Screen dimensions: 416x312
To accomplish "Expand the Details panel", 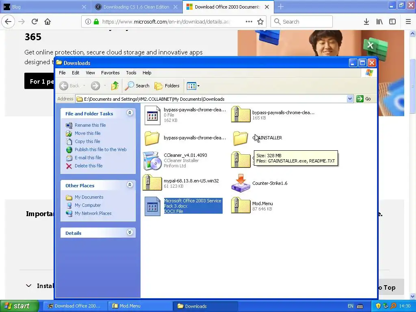I will tap(130, 233).
